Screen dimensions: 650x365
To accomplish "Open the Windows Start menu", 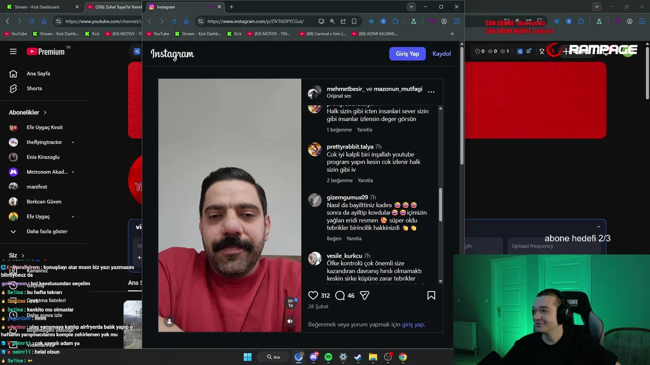I will pyautogui.click(x=247, y=357).
